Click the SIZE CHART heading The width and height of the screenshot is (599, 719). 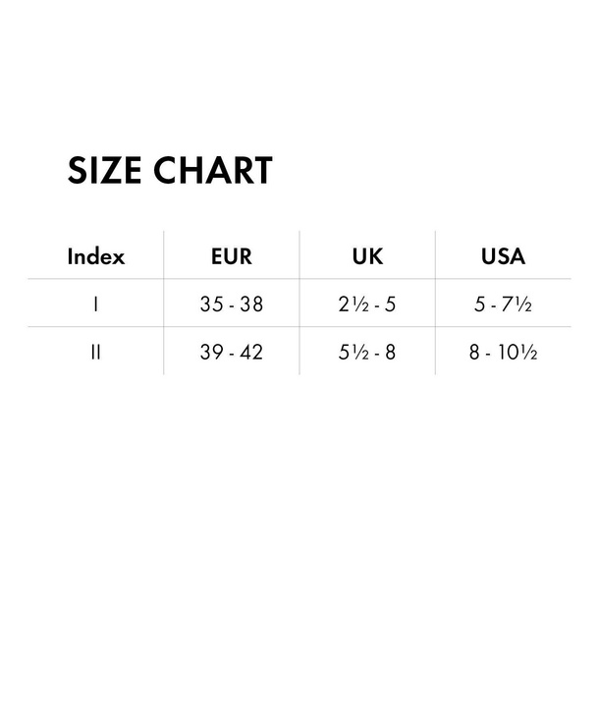point(170,170)
